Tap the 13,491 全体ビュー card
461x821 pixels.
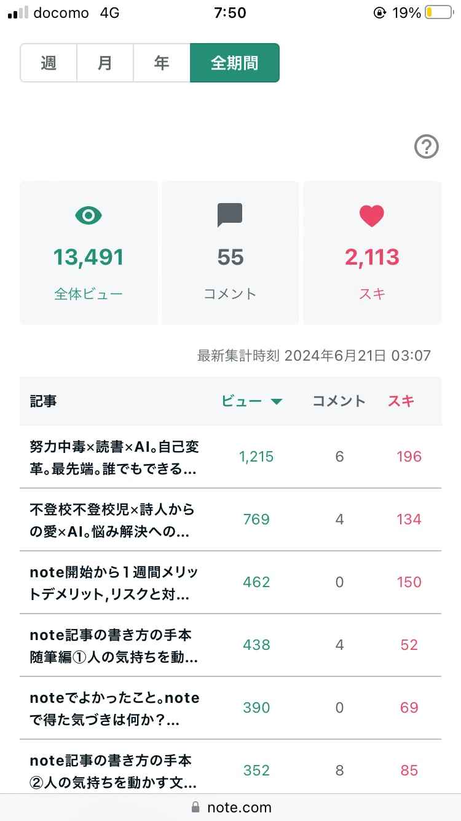tap(89, 252)
